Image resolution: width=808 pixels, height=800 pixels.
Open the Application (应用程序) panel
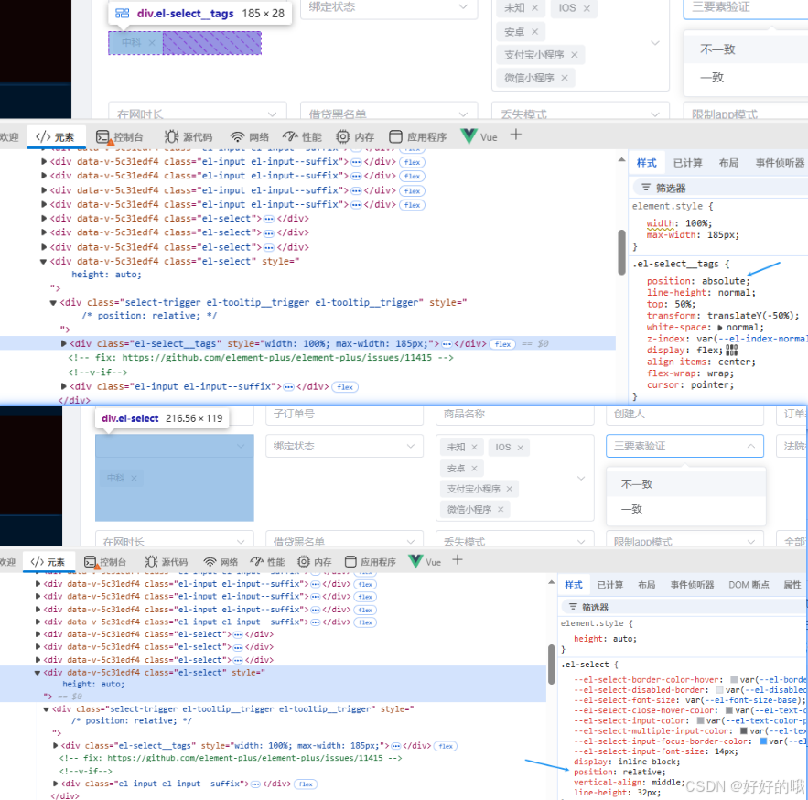pyautogui.click(x=417, y=137)
